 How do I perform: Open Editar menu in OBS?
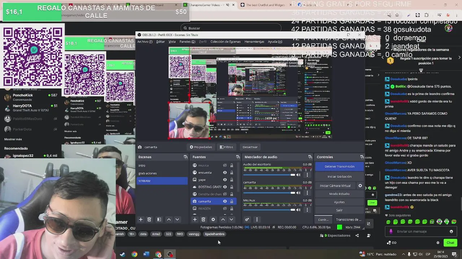tap(160, 42)
